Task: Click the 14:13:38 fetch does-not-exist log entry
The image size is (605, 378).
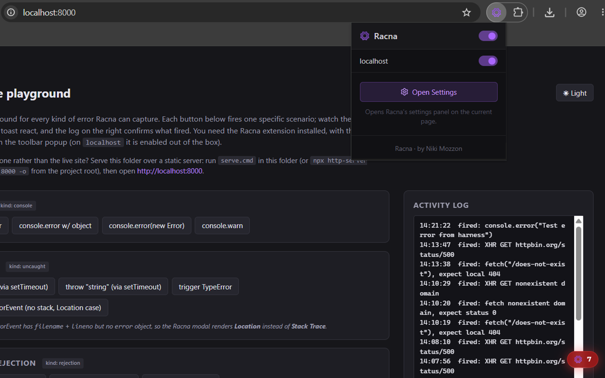Action: (x=492, y=269)
